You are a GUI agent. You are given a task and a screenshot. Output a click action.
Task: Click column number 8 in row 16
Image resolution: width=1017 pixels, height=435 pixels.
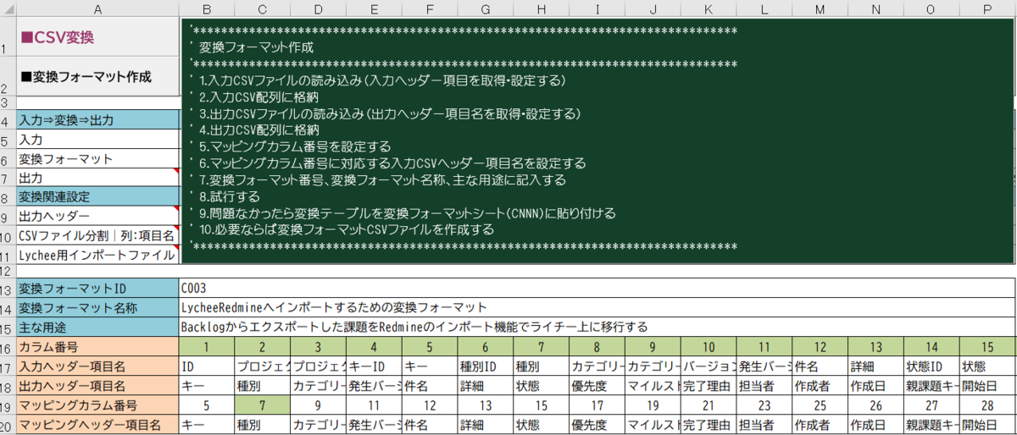[x=597, y=346]
